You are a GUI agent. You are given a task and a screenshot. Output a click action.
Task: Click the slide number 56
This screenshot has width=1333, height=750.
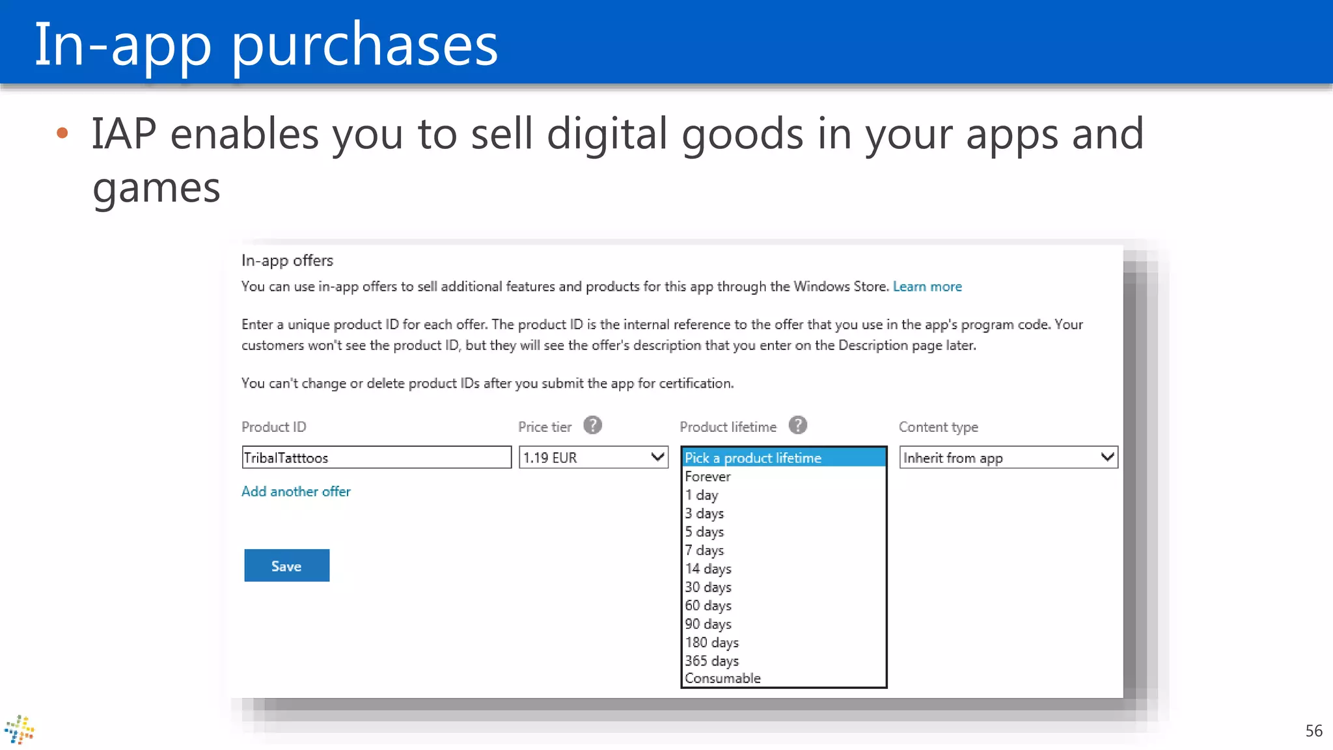click(x=1313, y=730)
